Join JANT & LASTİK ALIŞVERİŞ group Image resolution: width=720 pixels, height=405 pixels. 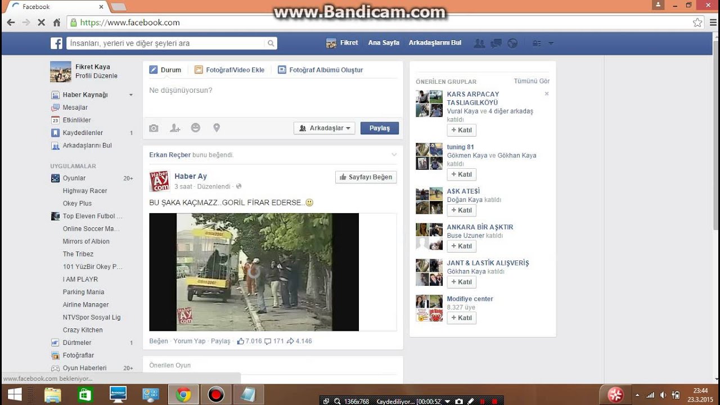point(462,282)
